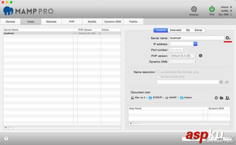This screenshot has width=236, height=145.
Task: Click MySQL status indicator
Action: click(x=231, y=11)
